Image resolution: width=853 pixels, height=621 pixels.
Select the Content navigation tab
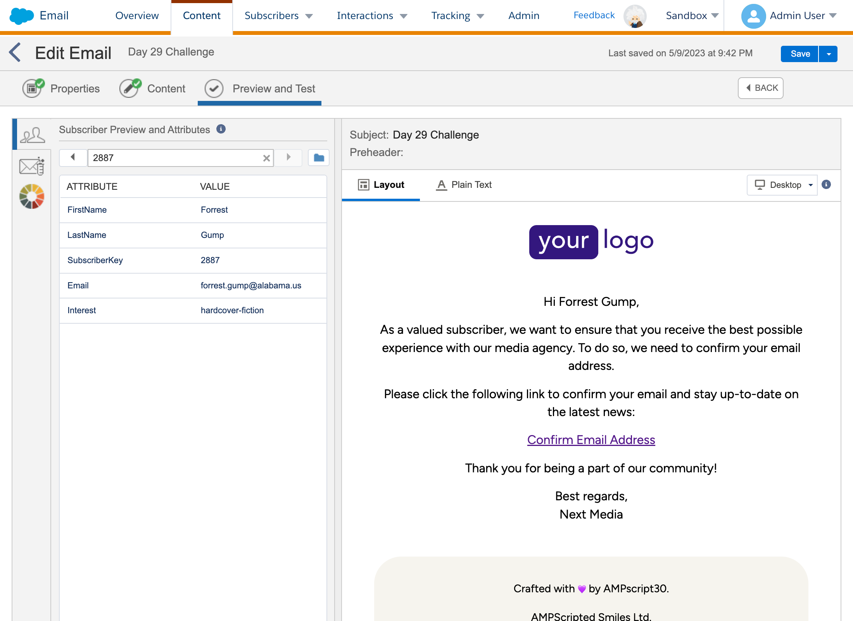202,16
